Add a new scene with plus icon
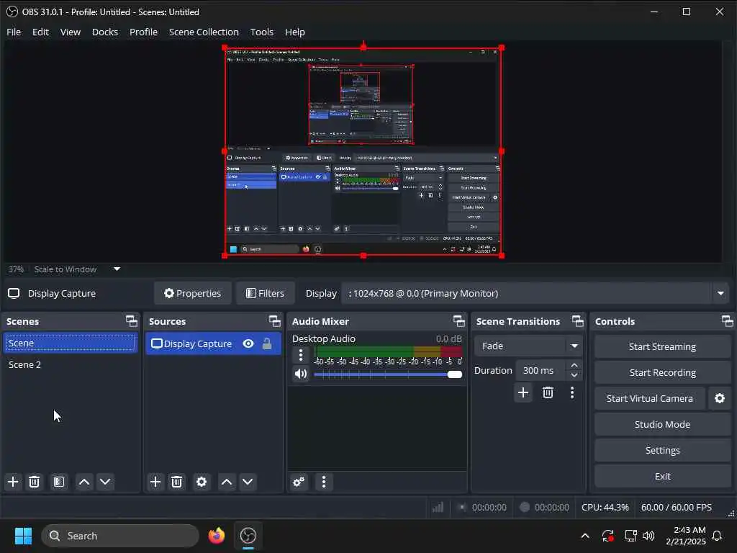The width and height of the screenshot is (737, 553). (13, 482)
